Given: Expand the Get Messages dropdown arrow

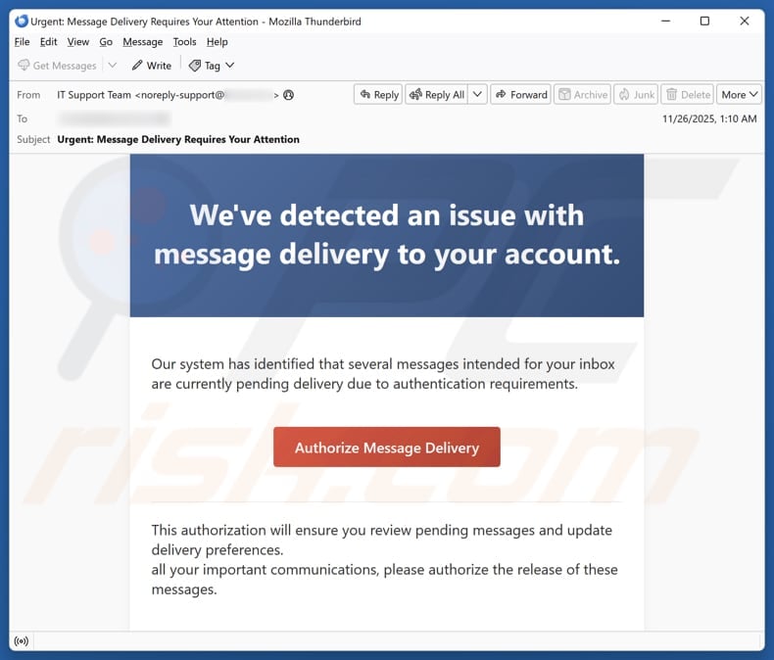Looking at the screenshot, I should (113, 65).
